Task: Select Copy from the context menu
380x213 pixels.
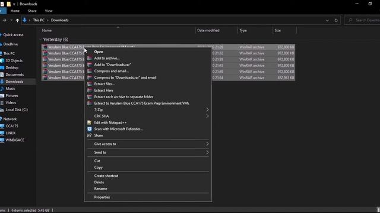Action: [99, 167]
